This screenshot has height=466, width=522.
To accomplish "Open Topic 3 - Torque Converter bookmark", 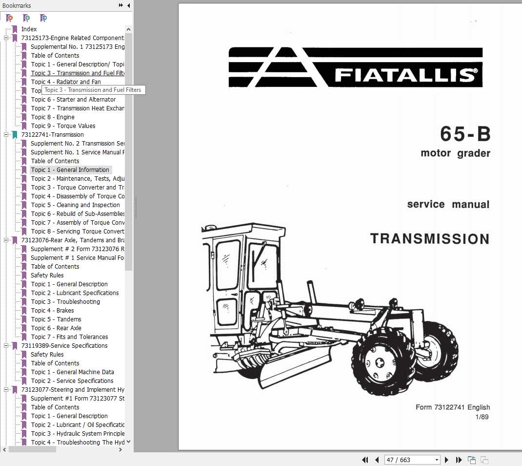I will tap(78, 188).
